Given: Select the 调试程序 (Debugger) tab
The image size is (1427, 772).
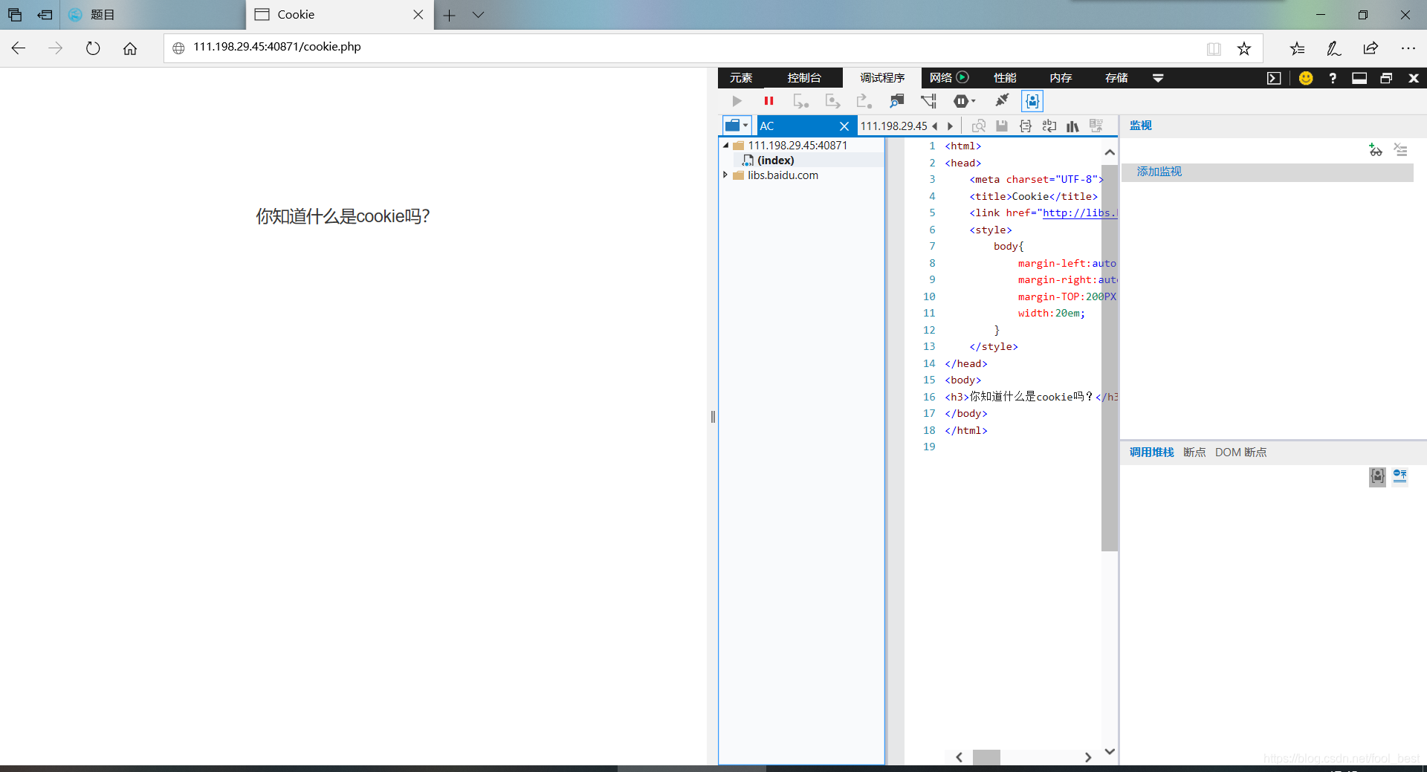Looking at the screenshot, I should click(x=882, y=78).
